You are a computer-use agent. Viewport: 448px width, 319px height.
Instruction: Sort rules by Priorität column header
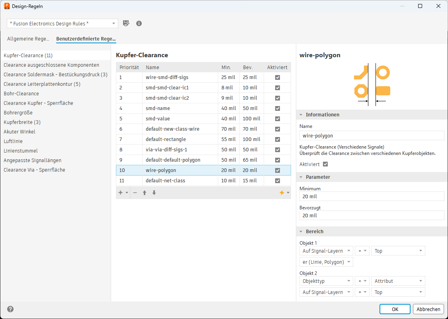click(129, 68)
